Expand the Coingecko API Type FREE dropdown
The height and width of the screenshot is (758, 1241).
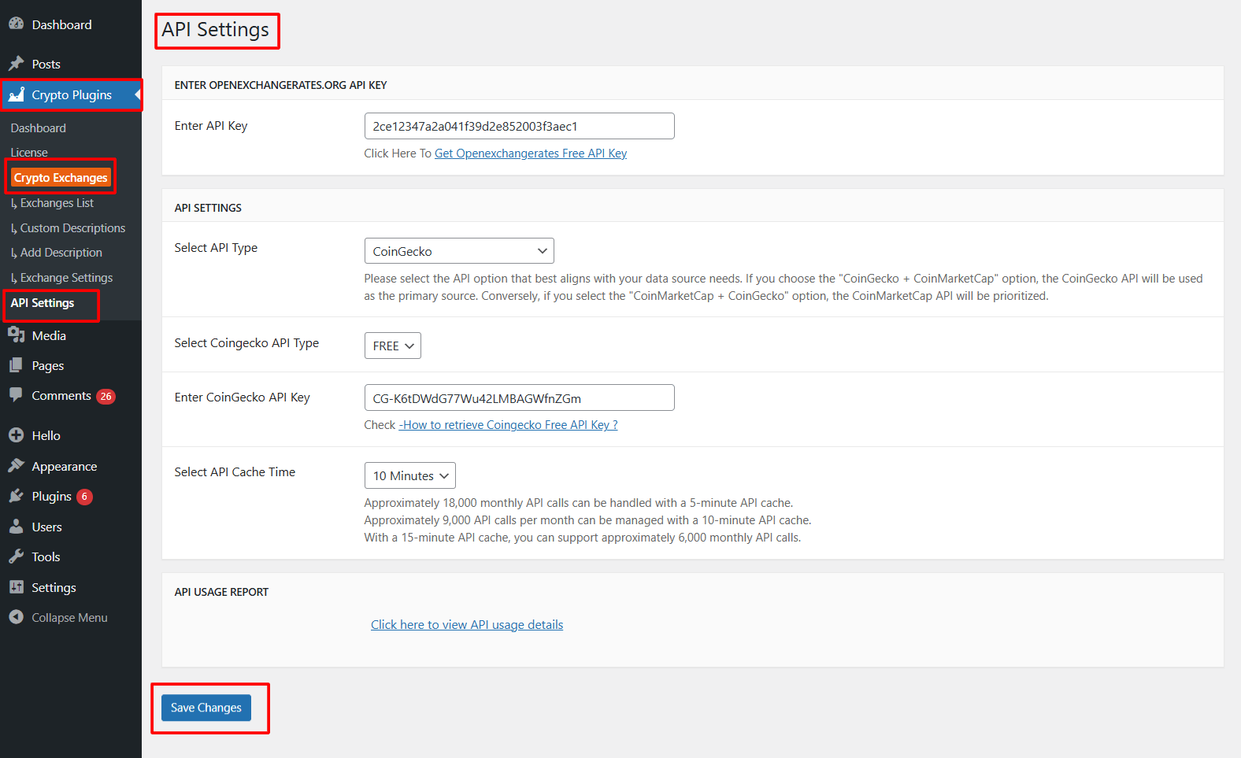[x=392, y=346]
